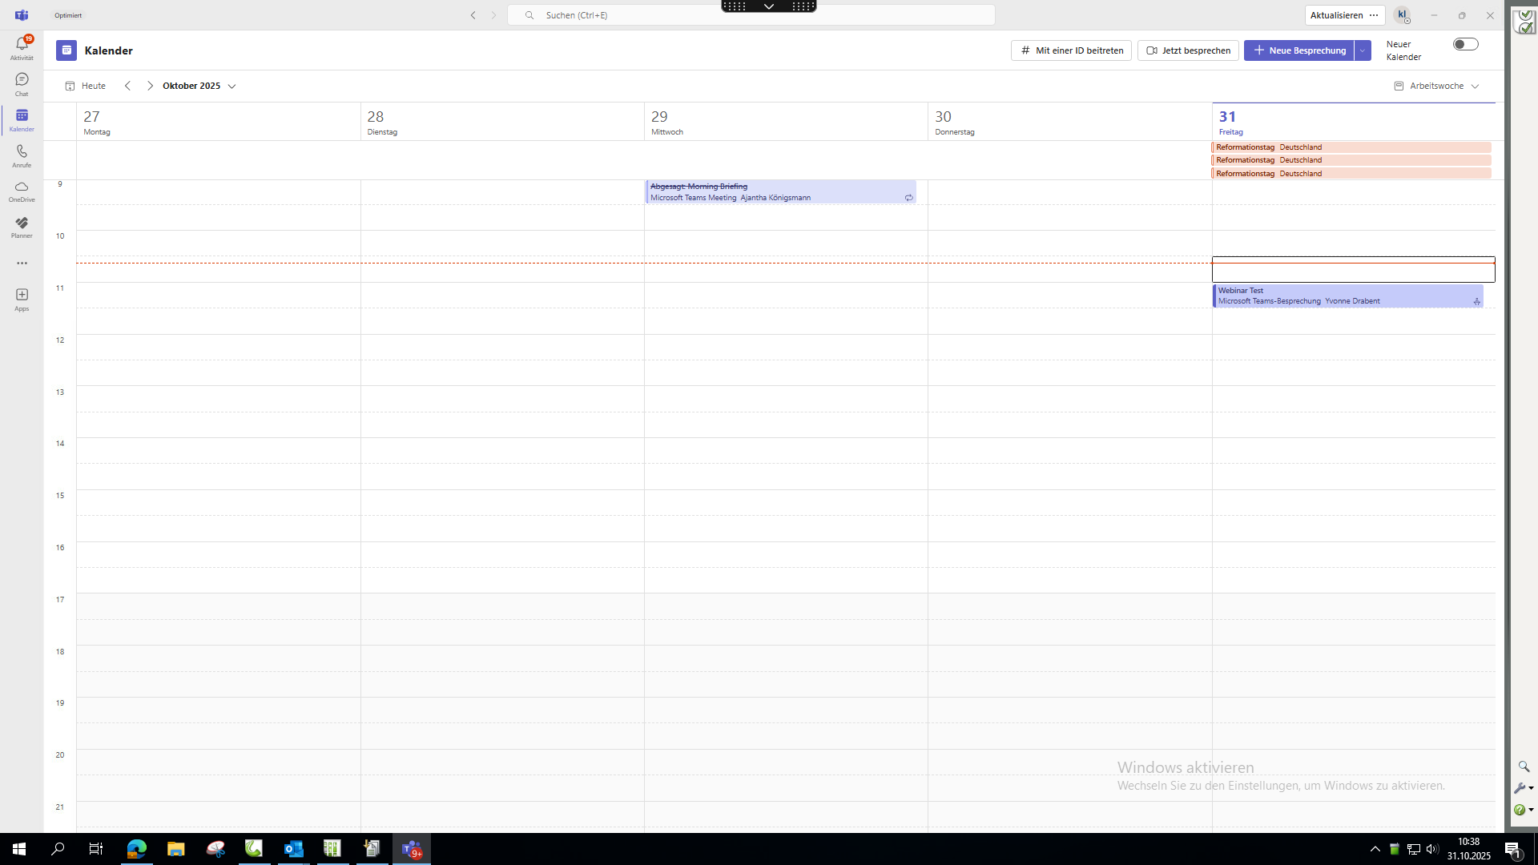Click Mit einer ID beitreten button

[1071, 50]
